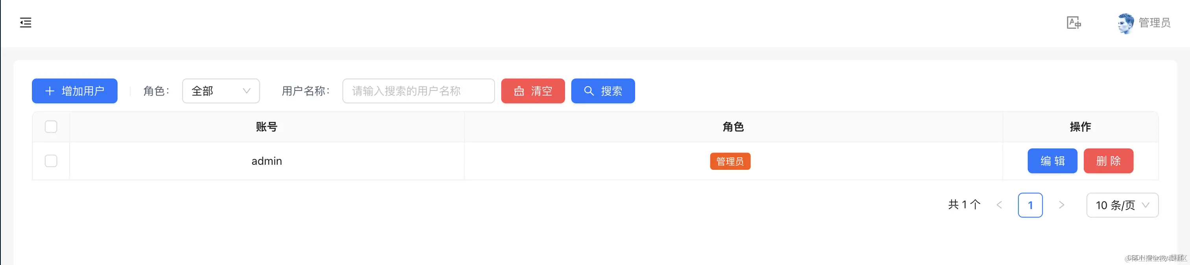
Task: Click the trash icon inside 清空 button
Action: (519, 91)
